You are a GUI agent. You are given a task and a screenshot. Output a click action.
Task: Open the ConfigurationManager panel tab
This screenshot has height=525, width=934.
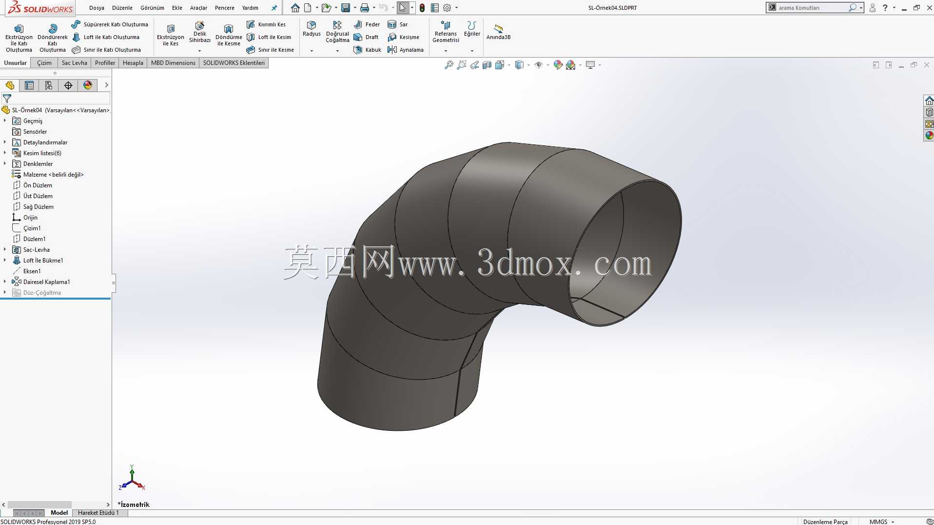click(x=49, y=85)
